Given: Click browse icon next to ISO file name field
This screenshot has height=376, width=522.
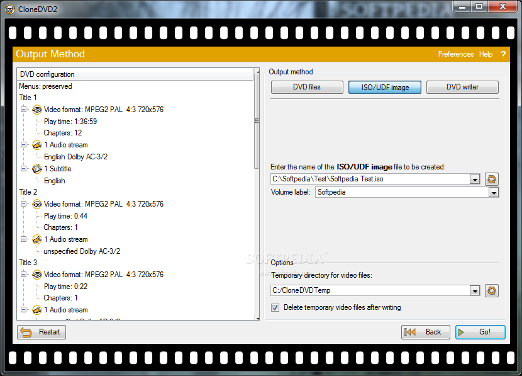Looking at the screenshot, I should 491,179.
